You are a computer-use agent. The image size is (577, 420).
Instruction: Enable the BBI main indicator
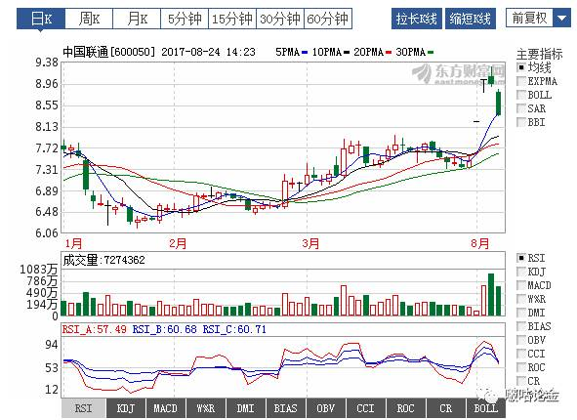(521, 122)
